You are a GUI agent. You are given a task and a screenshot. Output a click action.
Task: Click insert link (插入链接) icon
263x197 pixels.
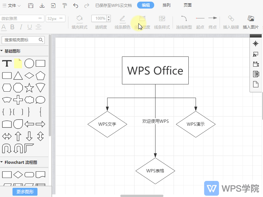(x=231, y=22)
